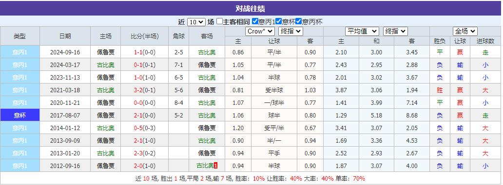Open the 平均值 dropdown
The image size is (503, 185).
tap(362, 31)
